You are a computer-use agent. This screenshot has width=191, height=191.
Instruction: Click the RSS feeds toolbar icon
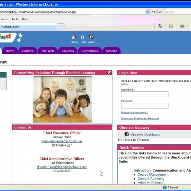click(171, 26)
